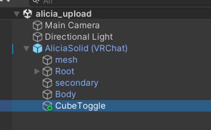Click the cube icon next to secondary
Screen dimensions: 211x130
pyautogui.click(x=47, y=83)
